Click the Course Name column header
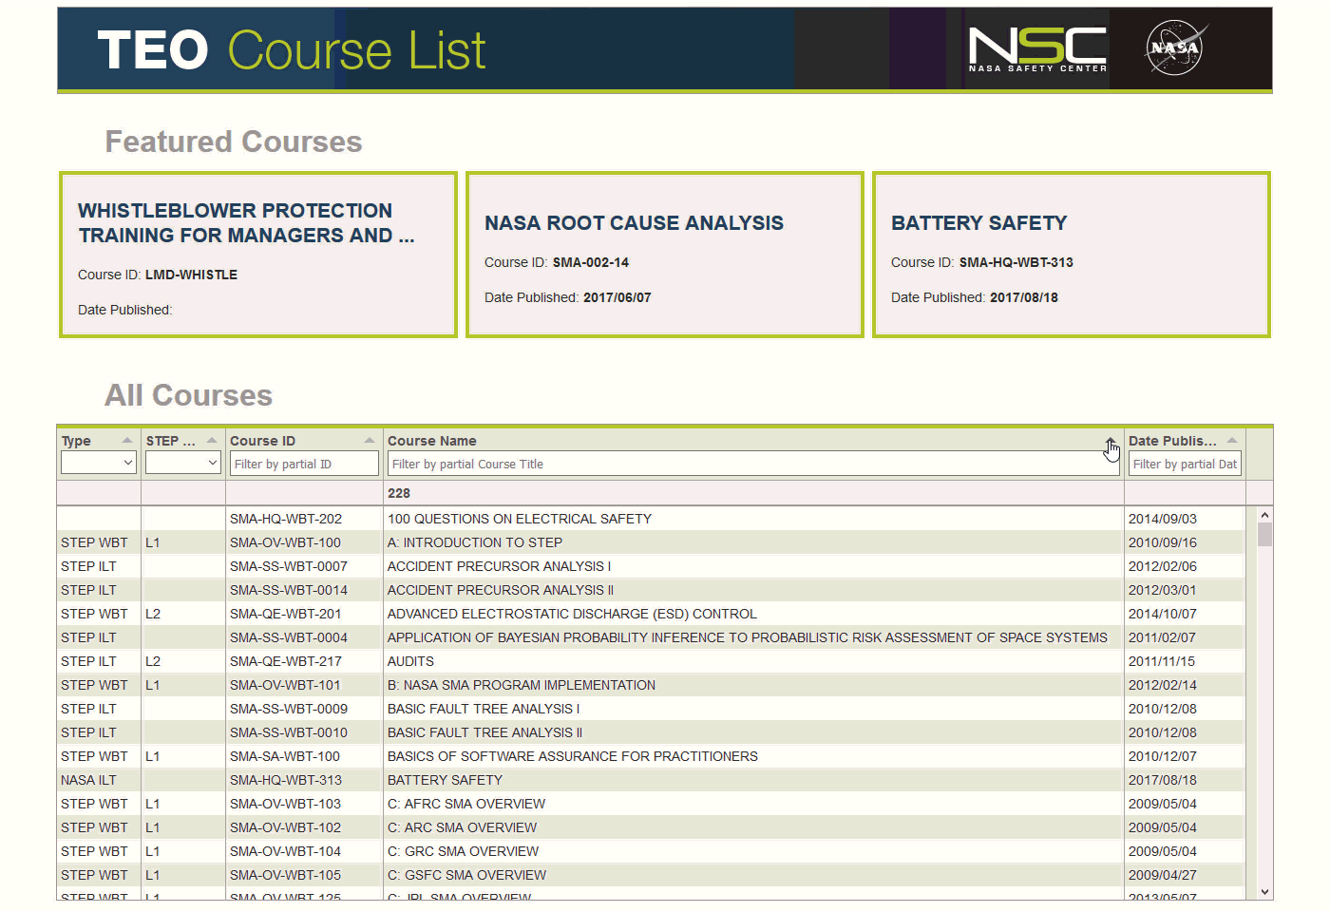The height and width of the screenshot is (912, 1330). click(x=432, y=441)
